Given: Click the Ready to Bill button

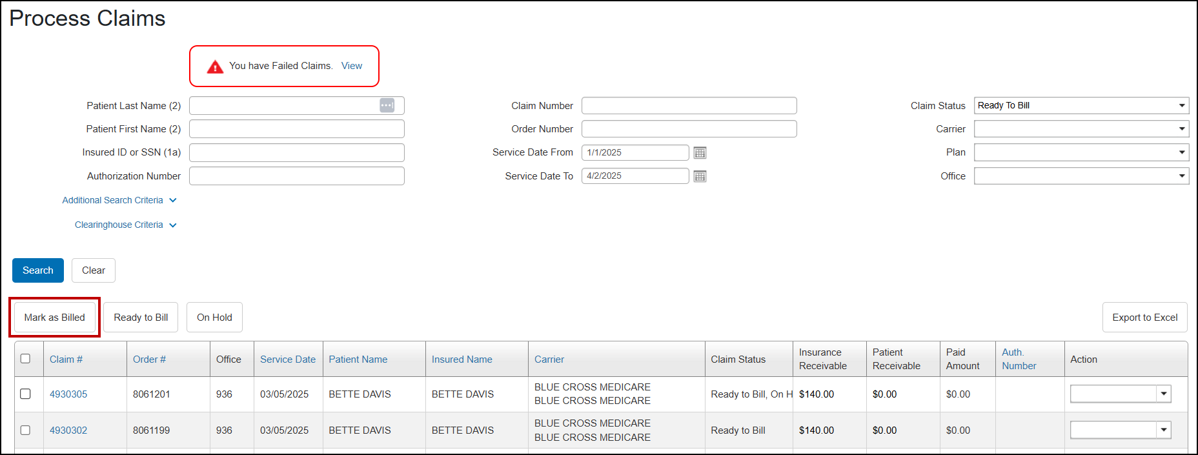Looking at the screenshot, I should click(141, 318).
